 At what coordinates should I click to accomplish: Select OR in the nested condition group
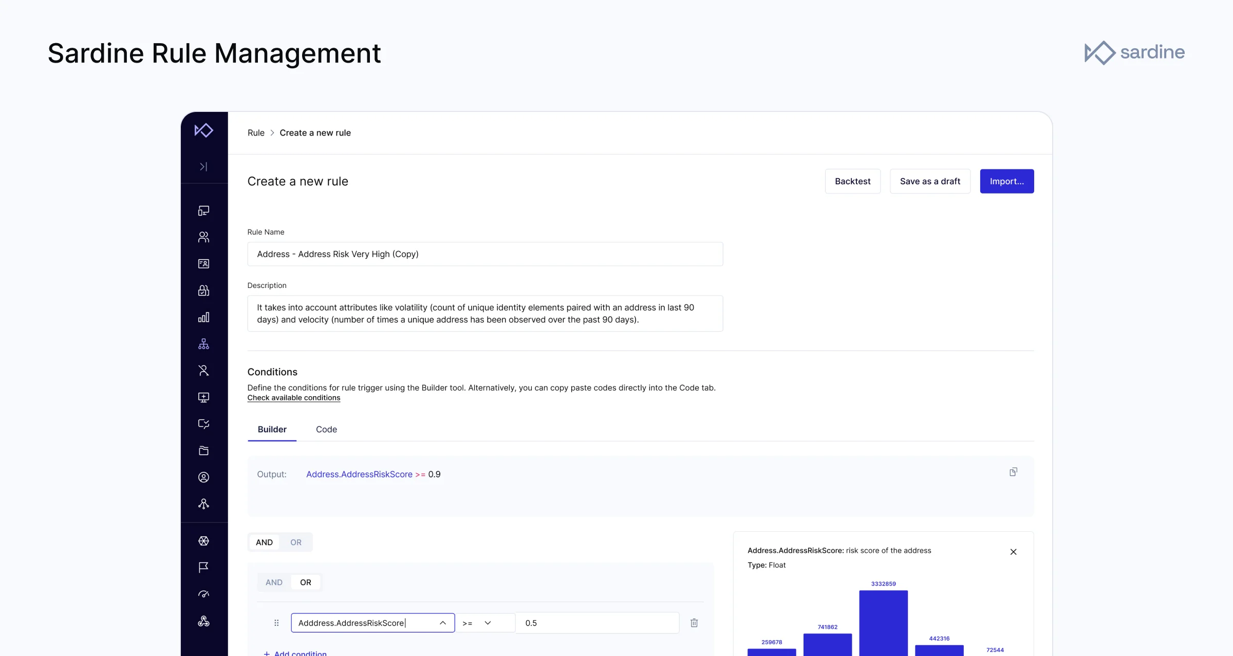tap(306, 582)
